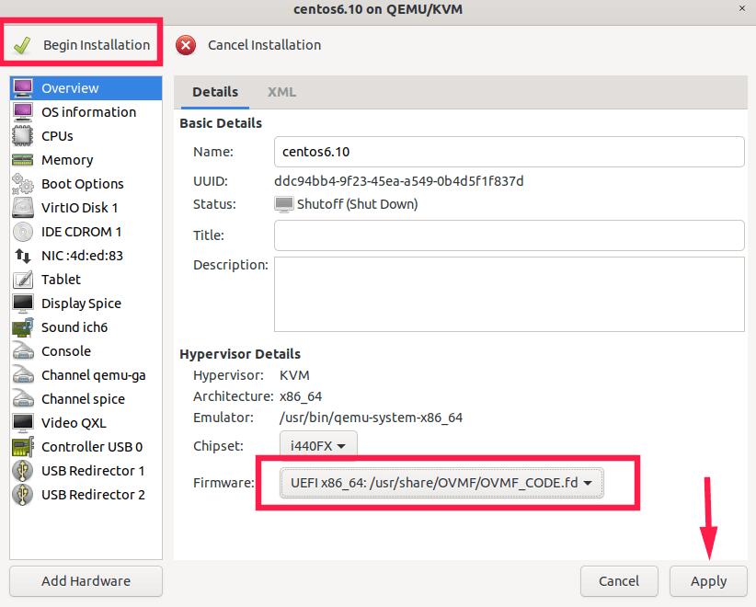Image resolution: width=756 pixels, height=607 pixels.
Task: Open the IDE CDROM 1 disc icon
Action: point(23,232)
